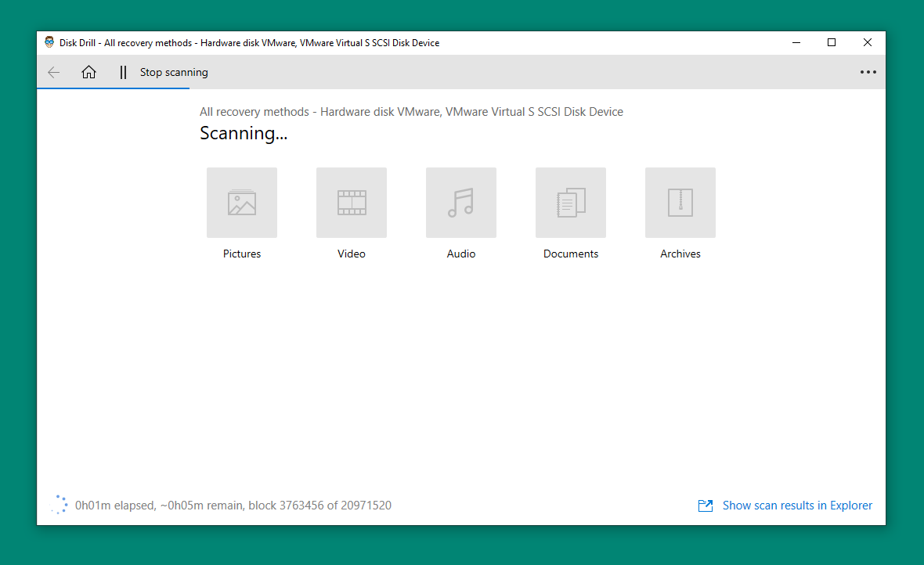Screen dimensions: 924x565
Task: Click the All recovery methods subtitle text
Action: pos(411,112)
